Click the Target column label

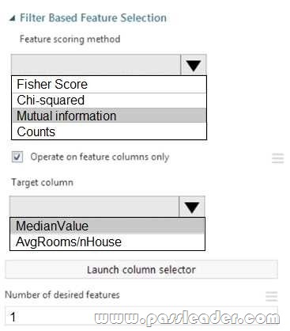point(42,183)
